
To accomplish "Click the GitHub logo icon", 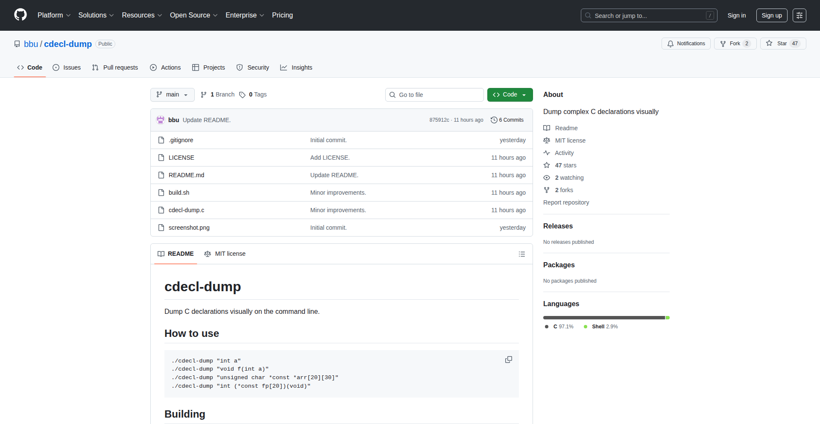I will coord(20,15).
